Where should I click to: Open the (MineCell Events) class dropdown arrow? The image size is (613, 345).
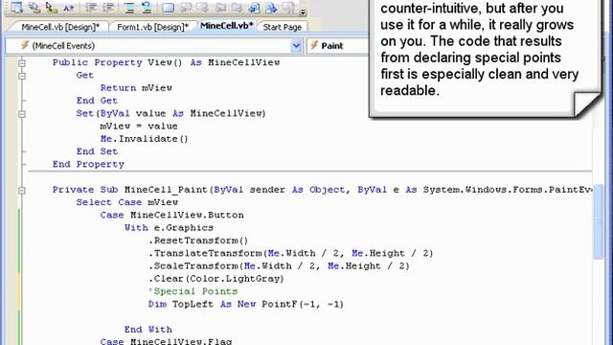(296, 46)
